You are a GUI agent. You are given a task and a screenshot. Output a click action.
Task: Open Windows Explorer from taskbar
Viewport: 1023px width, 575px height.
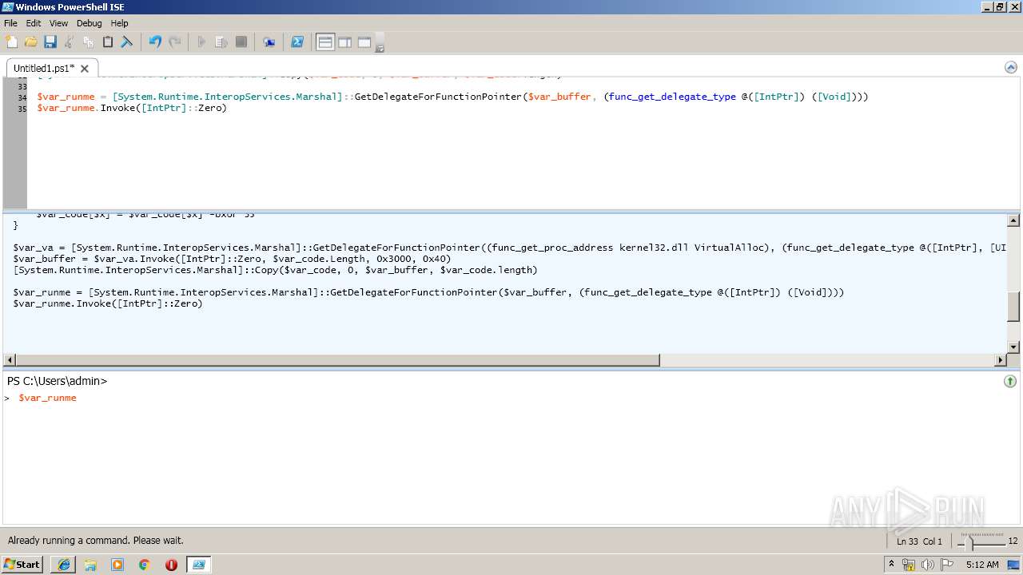[x=90, y=565]
